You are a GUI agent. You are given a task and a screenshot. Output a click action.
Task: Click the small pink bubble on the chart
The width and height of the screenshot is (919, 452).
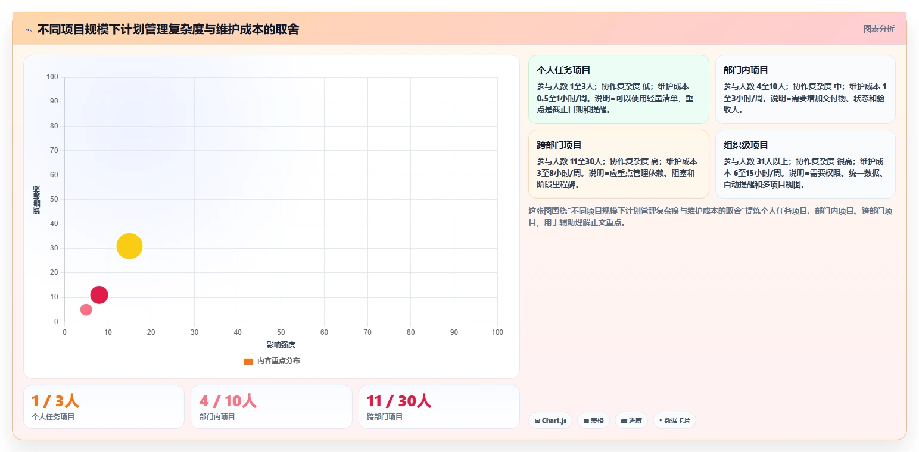tap(86, 309)
